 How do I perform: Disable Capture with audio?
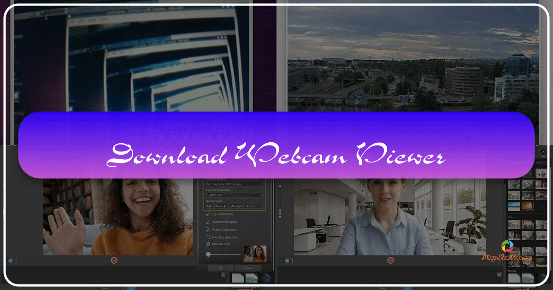click(x=207, y=221)
